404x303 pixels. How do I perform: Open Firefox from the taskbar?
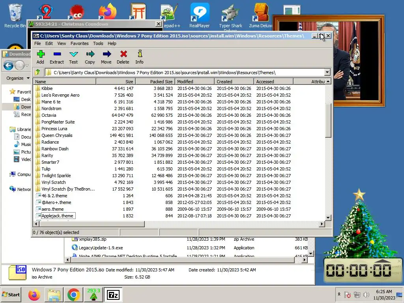click(34, 295)
